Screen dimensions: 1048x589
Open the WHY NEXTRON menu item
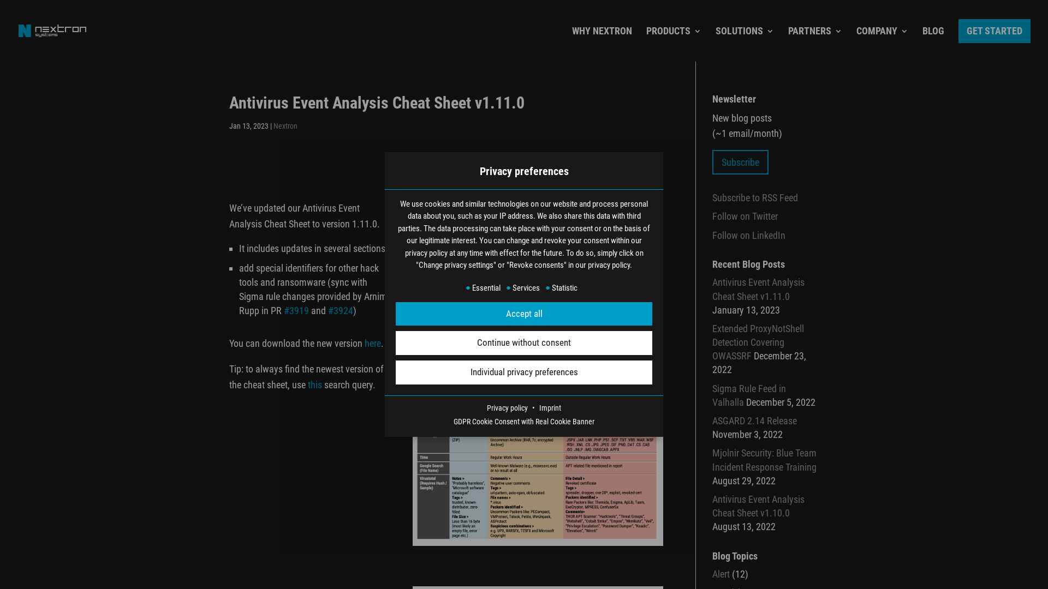(602, 31)
